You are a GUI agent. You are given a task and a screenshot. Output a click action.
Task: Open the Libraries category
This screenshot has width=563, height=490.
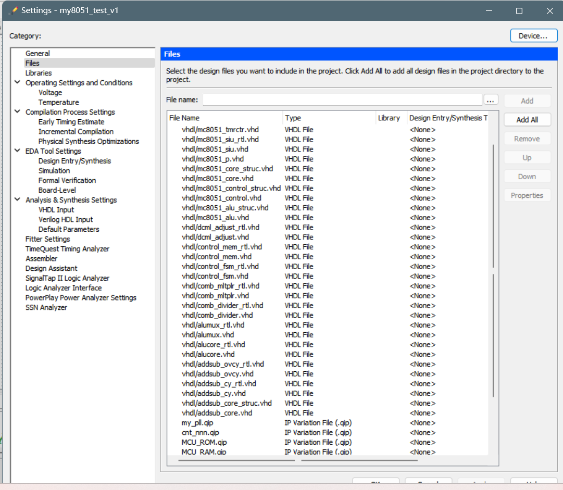(x=39, y=73)
